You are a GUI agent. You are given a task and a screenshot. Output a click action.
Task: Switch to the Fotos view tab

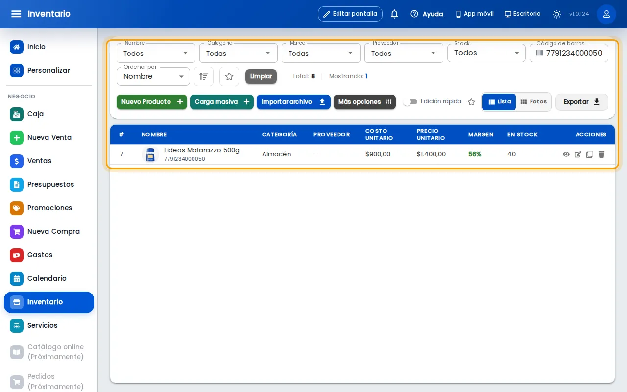(533, 102)
